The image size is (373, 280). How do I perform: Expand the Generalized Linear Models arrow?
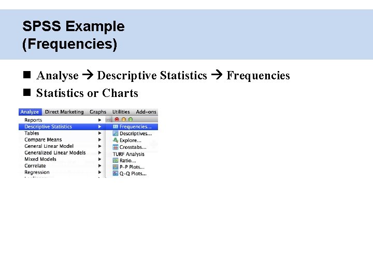pos(99,152)
